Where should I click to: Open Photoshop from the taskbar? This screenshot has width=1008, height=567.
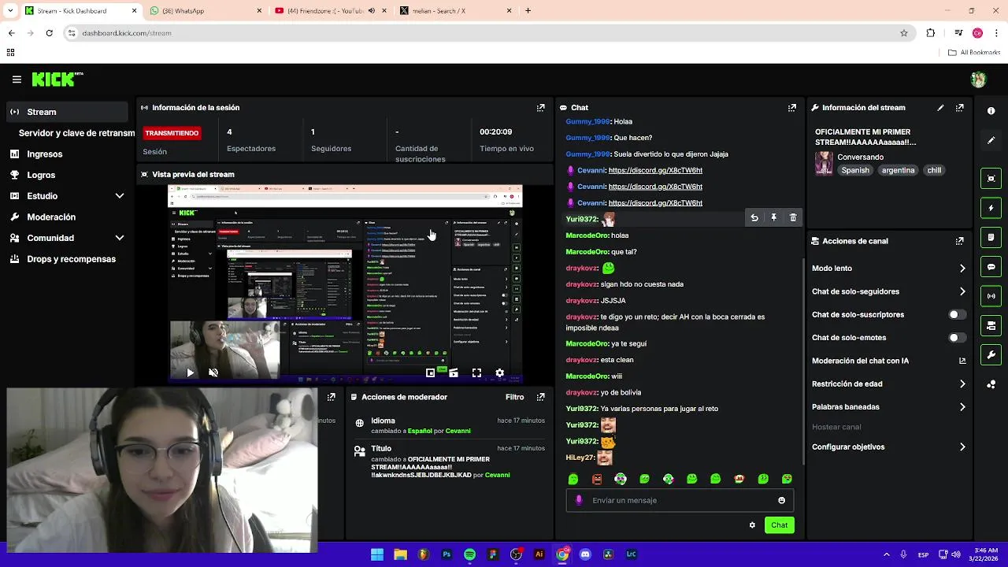[447, 554]
